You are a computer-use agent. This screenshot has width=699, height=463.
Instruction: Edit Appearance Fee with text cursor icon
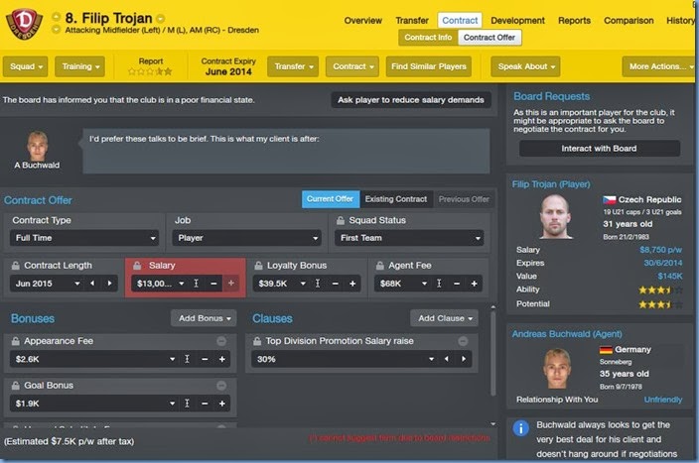(188, 359)
